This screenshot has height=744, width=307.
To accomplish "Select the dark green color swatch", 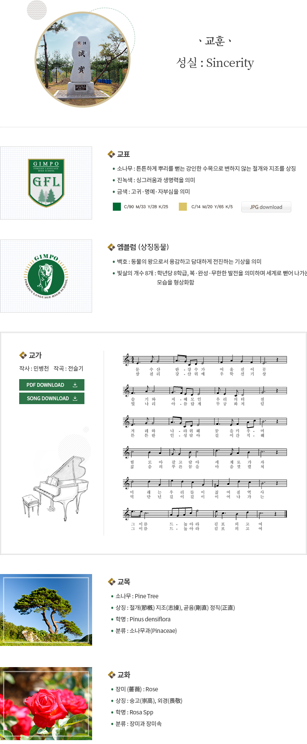I will (x=117, y=207).
